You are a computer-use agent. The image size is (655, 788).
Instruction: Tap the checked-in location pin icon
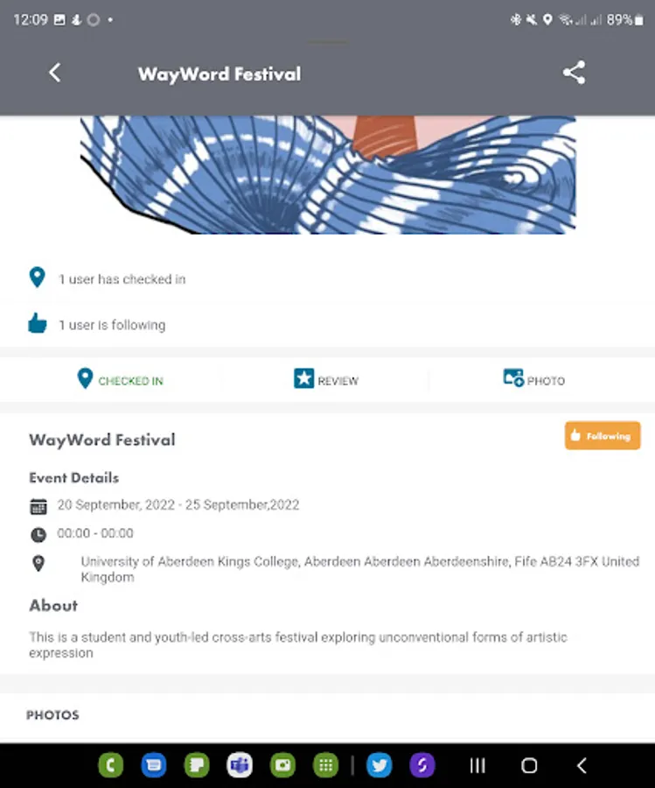(37, 278)
